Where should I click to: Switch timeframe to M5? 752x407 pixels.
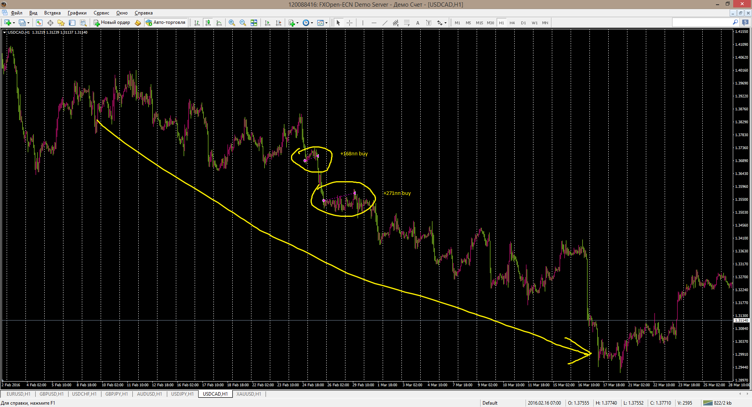(468, 23)
